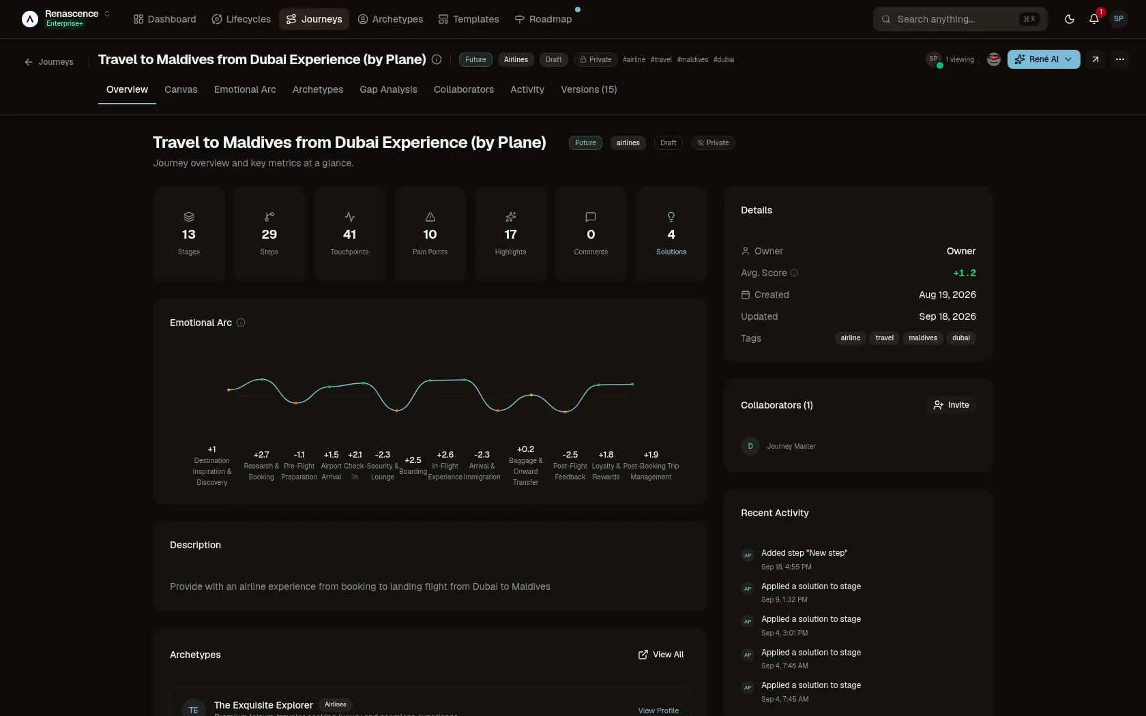This screenshot has height=716, width=1146.
Task: Click the share arrow icon
Action: (x=1095, y=59)
